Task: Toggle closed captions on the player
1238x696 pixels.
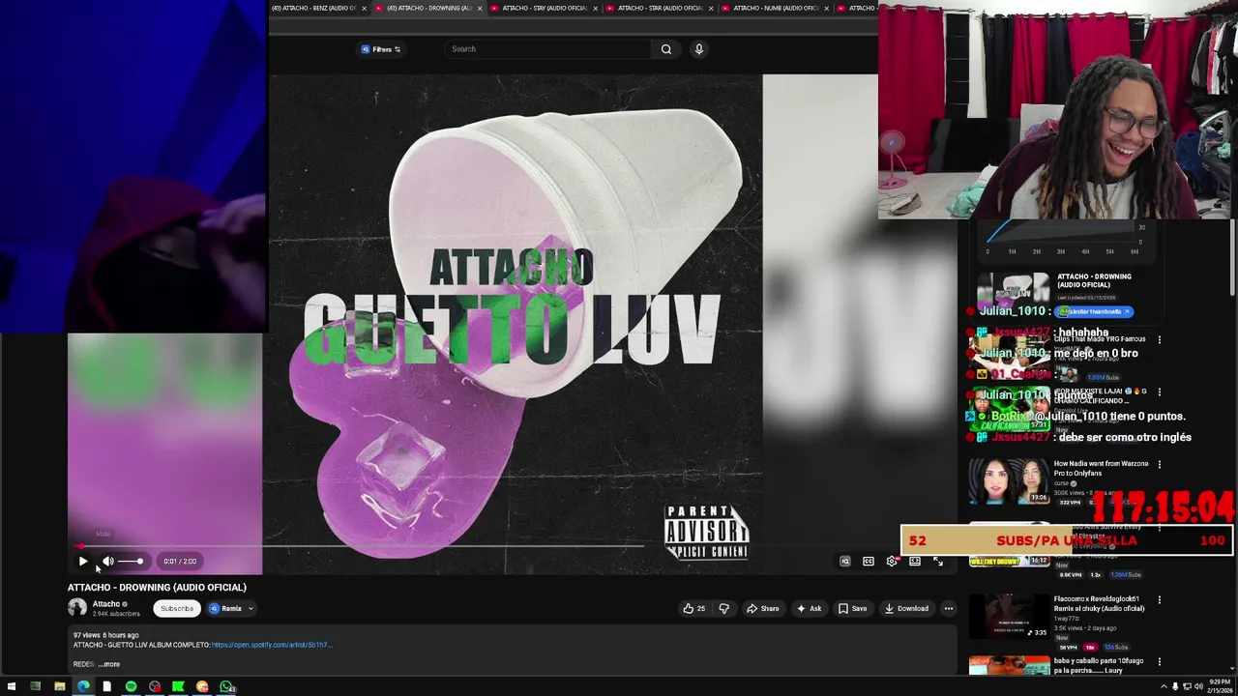Action: coord(869,561)
